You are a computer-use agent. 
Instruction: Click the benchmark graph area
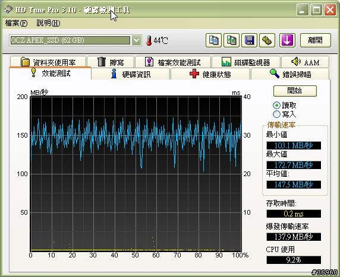pyautogui.click(x=136, y=174)
